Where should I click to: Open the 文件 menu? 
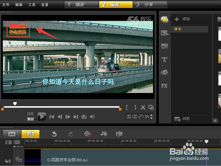(6, 5)
